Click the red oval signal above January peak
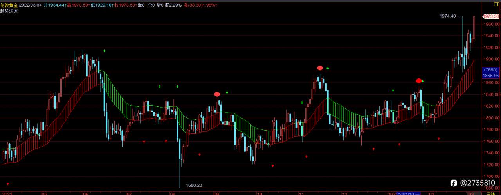This screenshot has width=501, height=195. coord(419,81)
